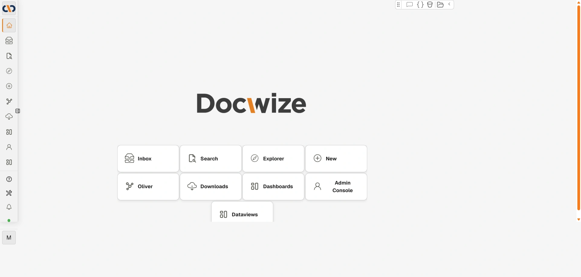Open Dashboards icon in sidebar
581x277 pixels.
(9, 132)
